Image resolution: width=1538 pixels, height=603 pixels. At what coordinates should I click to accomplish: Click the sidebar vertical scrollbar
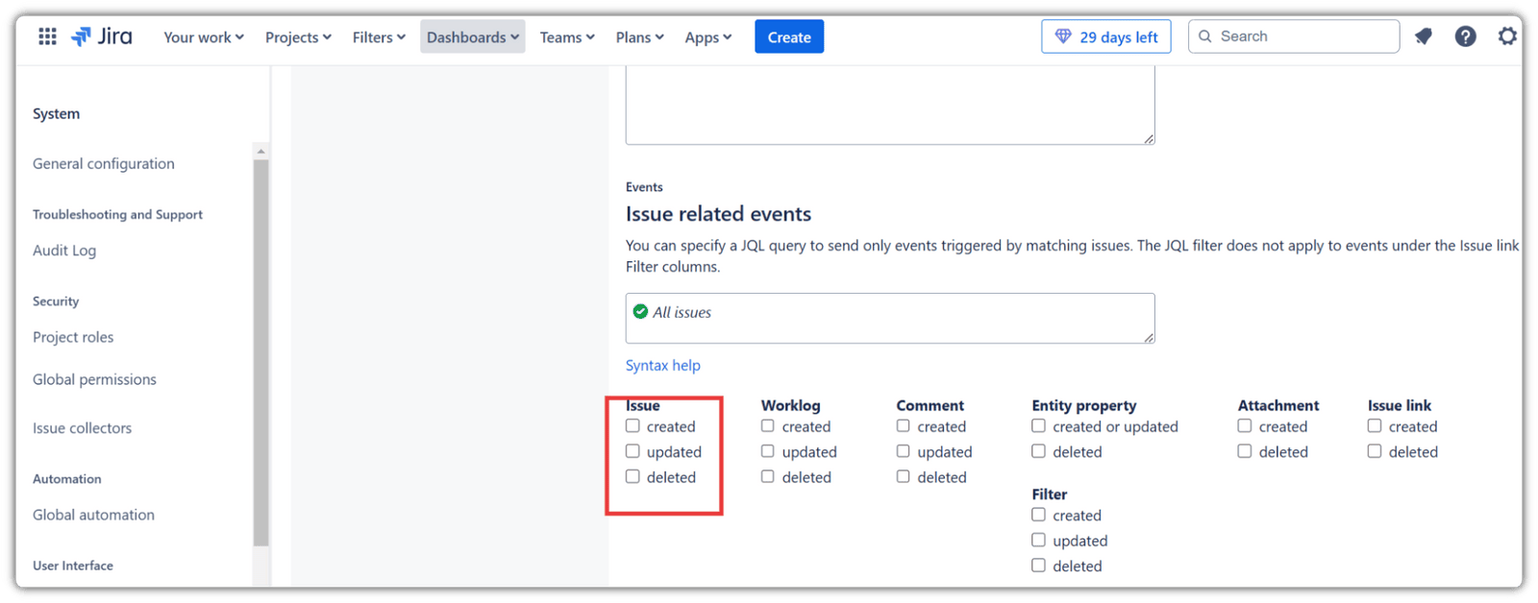(260, 346)
